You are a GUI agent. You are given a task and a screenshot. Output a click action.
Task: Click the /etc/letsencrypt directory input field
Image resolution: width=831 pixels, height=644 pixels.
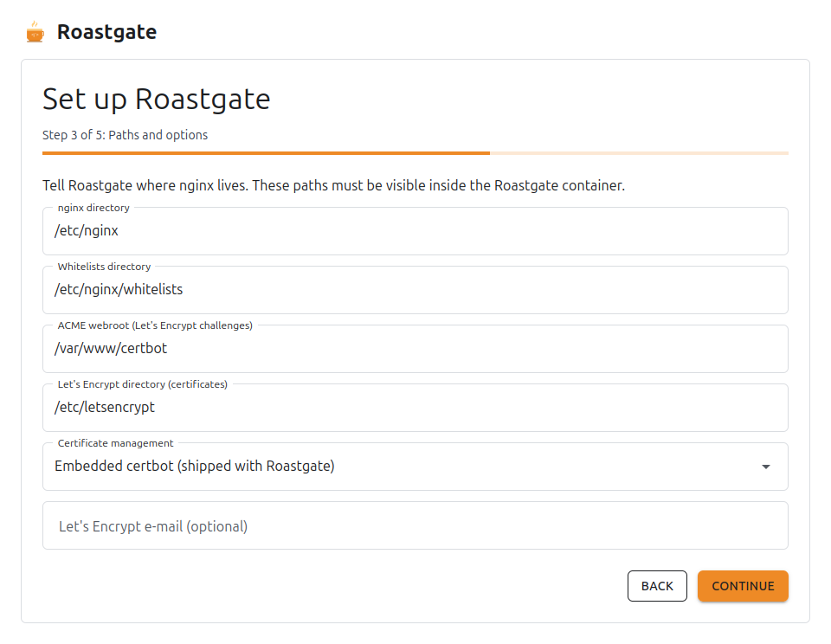pyautogui.click(x=415, y=408)
